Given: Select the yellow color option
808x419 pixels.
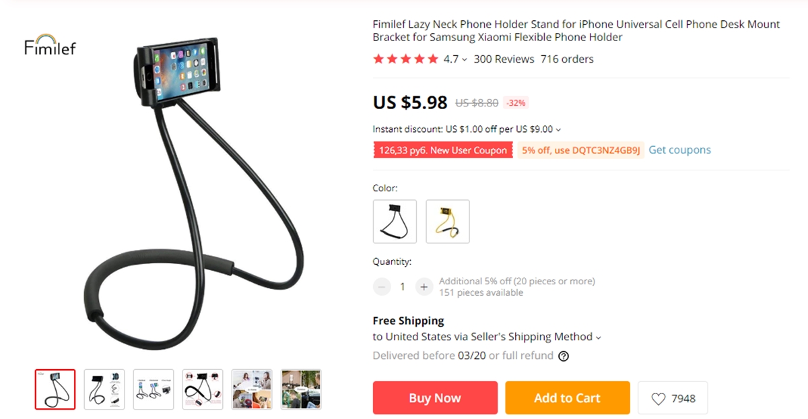Looking at the screenshot, I should [448, 221].
